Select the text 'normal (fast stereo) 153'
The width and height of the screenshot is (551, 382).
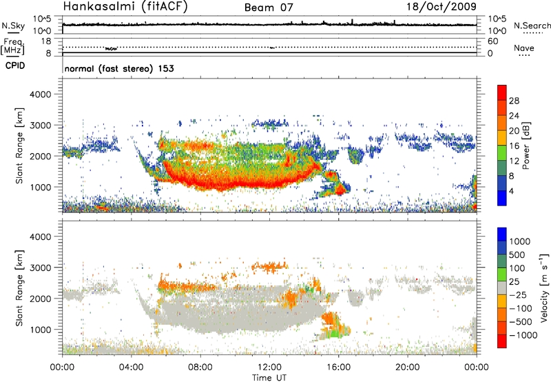(119, 68)
